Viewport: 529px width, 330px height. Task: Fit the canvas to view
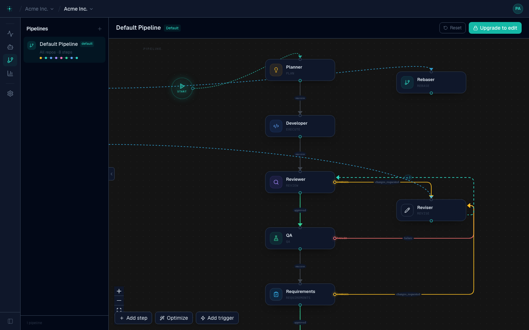click(119, 310)
